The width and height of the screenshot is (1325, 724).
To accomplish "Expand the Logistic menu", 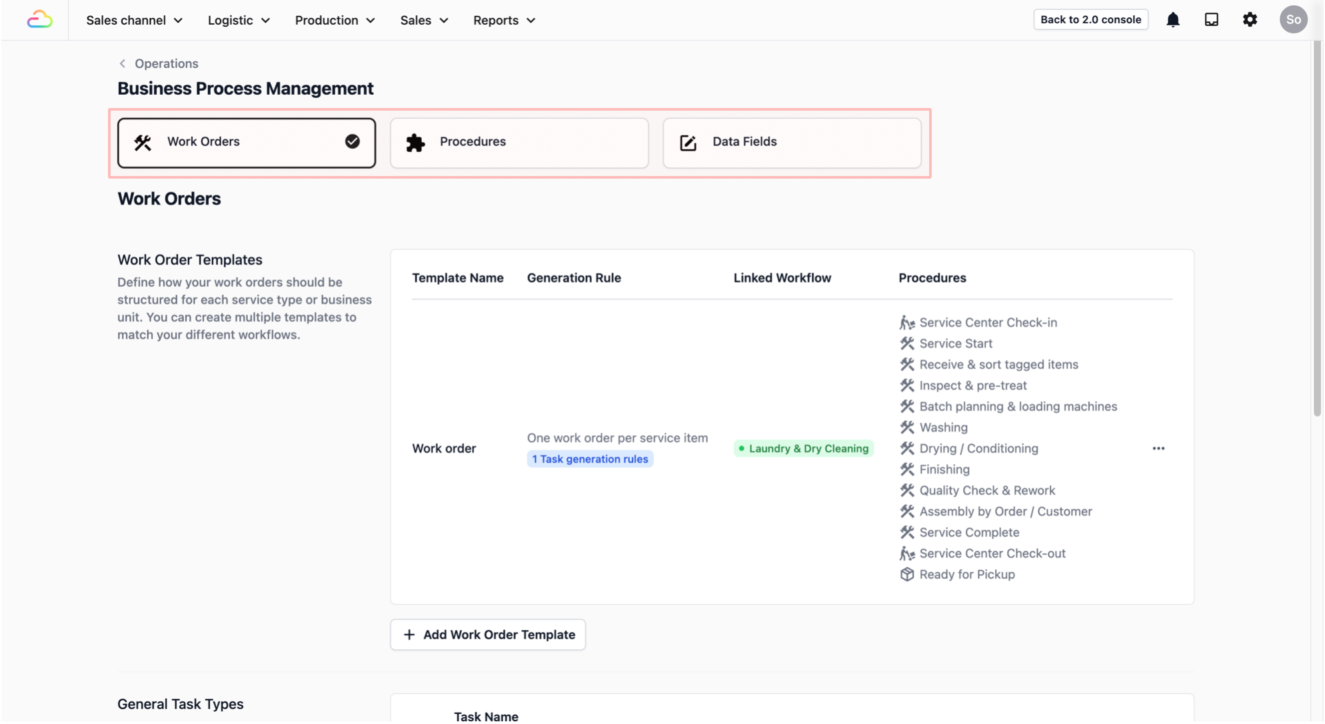I will pyautogui.click(x=239, y=20).
